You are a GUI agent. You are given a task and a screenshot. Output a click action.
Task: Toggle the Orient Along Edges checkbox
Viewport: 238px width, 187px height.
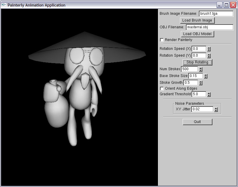click(162, 88)
